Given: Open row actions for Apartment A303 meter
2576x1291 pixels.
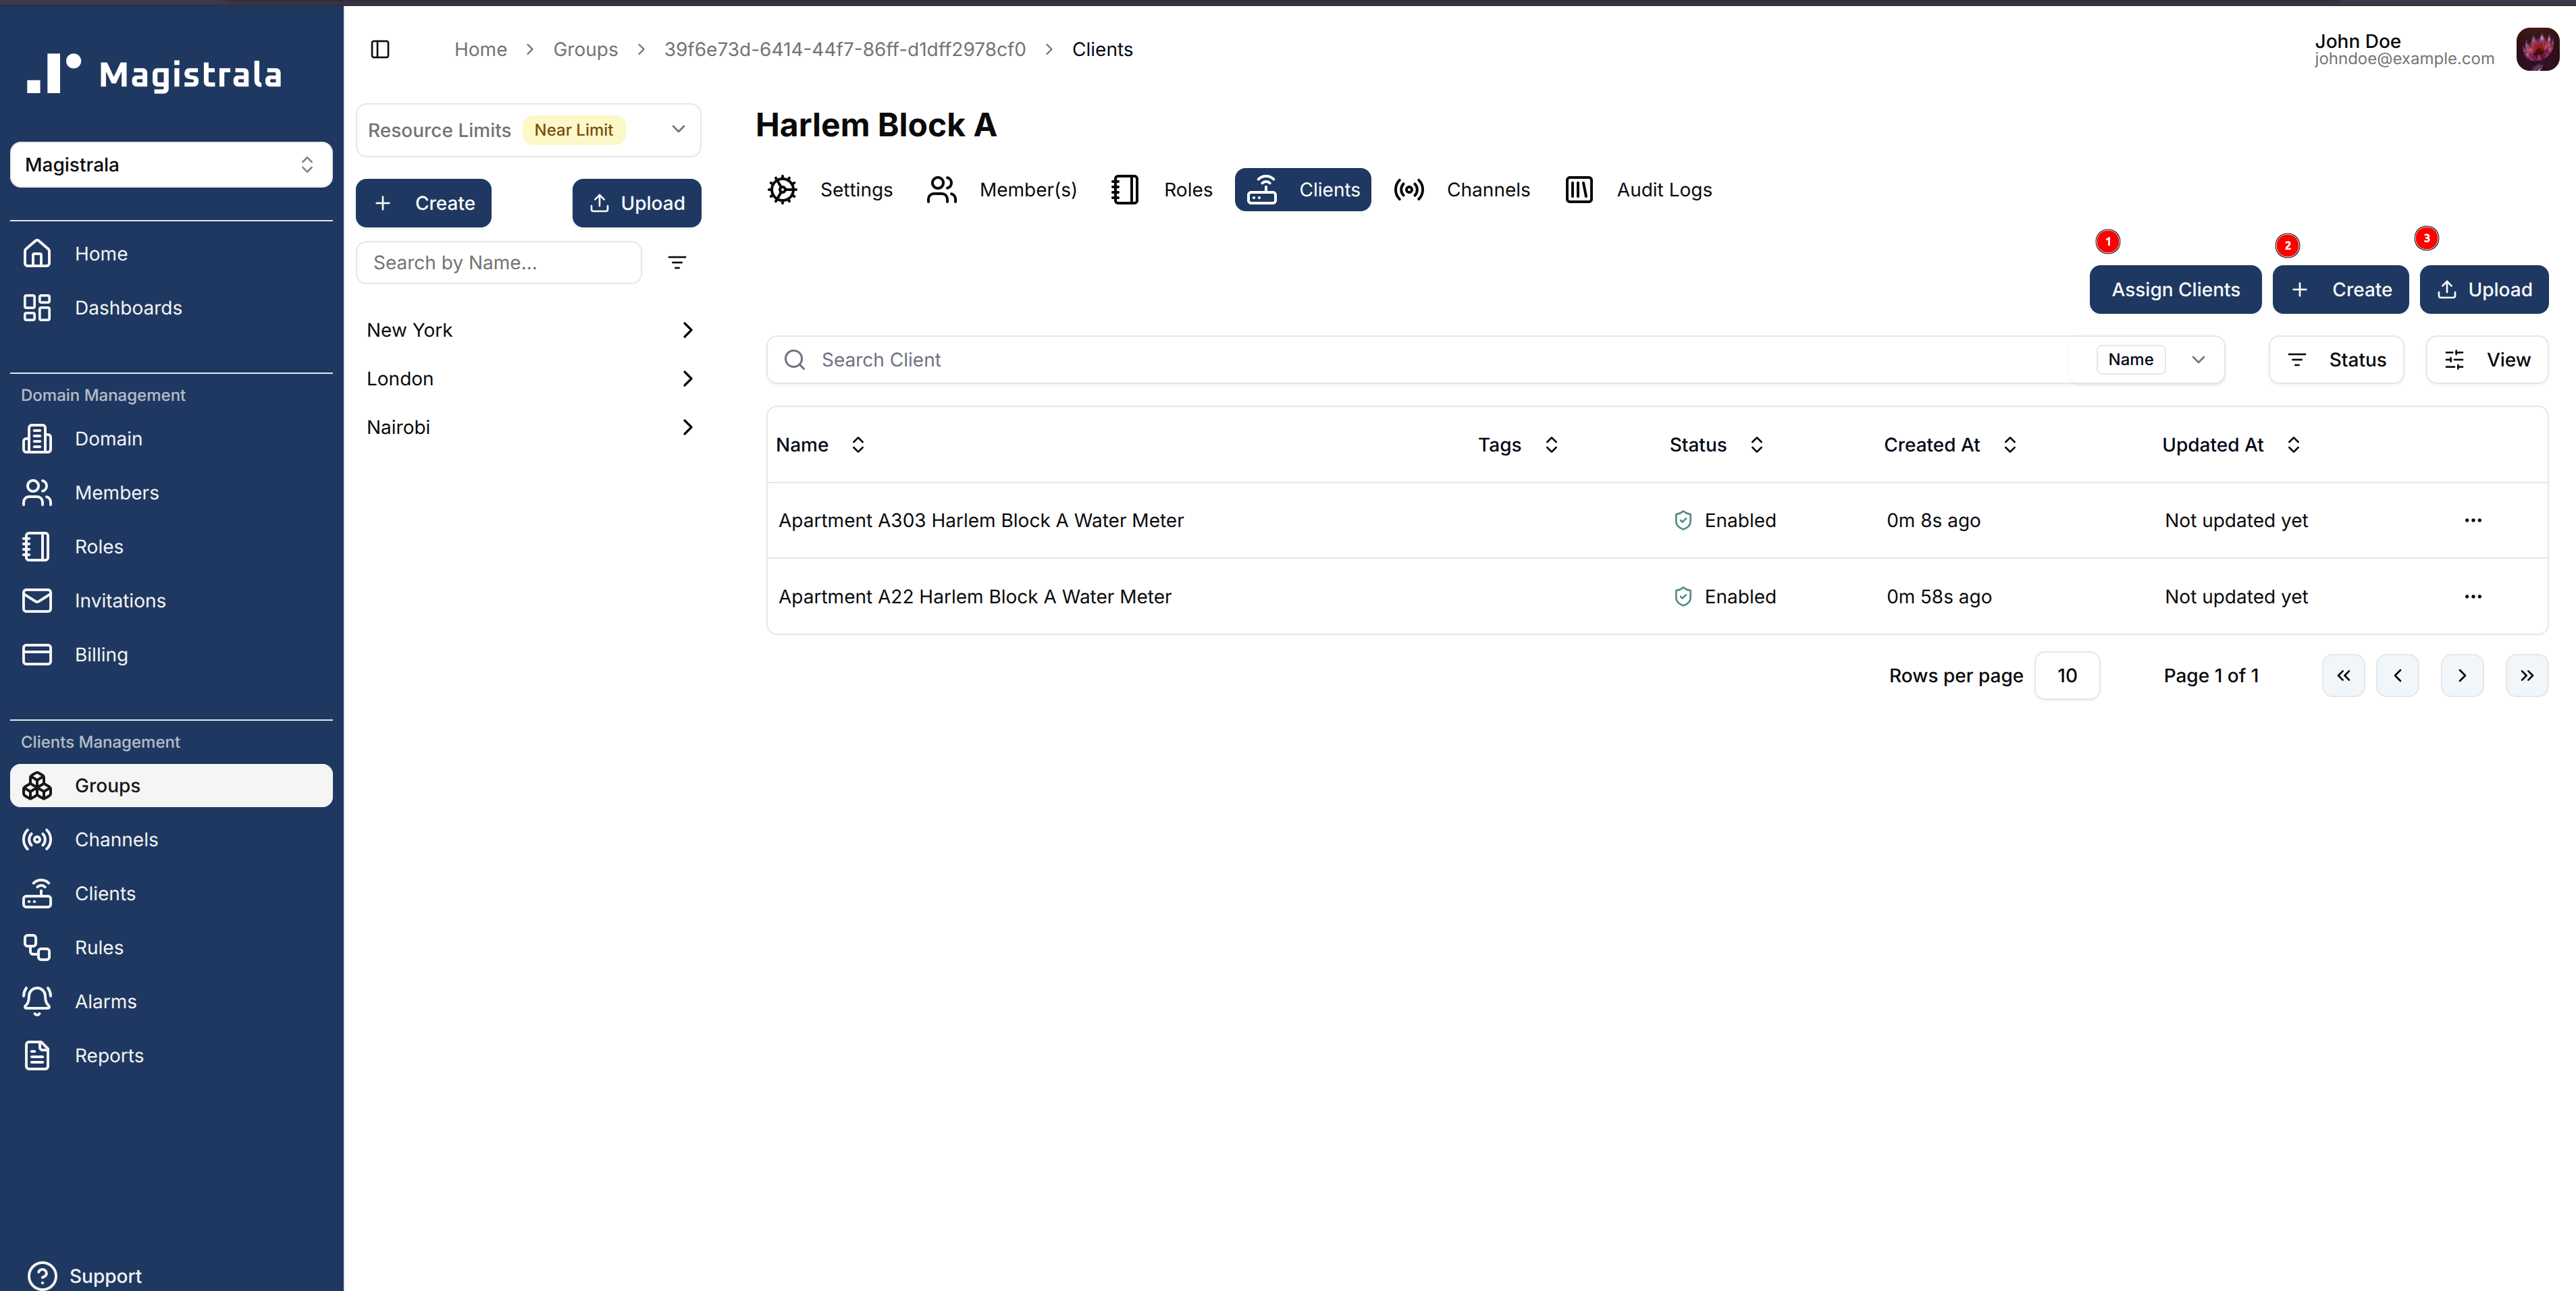Looking at the screenshot, I should [x=2472, y=520].
